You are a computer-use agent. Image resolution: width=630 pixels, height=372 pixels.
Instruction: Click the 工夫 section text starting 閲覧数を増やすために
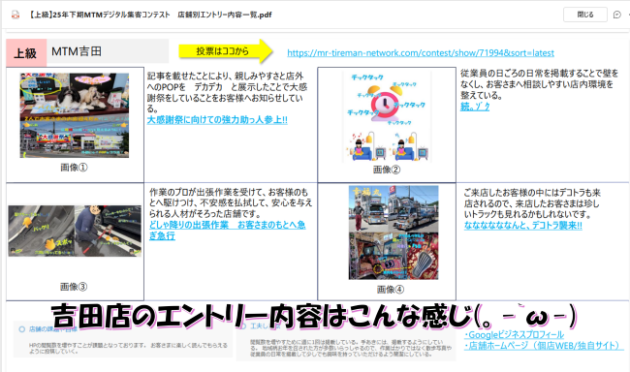(x=351, y=348)
